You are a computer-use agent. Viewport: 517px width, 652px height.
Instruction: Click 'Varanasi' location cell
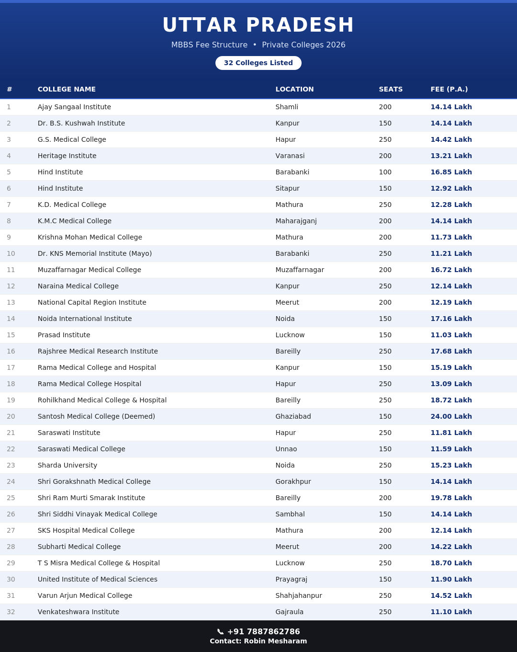(290, 156)
